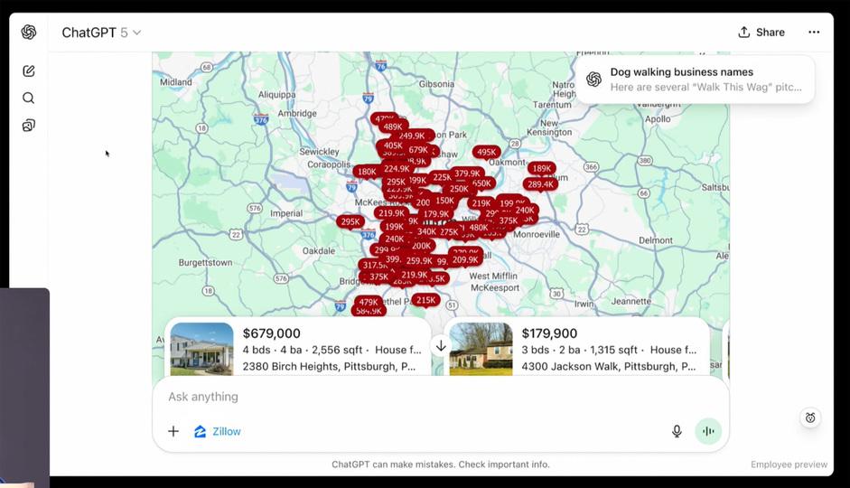Screen dimensions: 850x488
Task: Select the 215K map price marker
Action: coord(425,300)
